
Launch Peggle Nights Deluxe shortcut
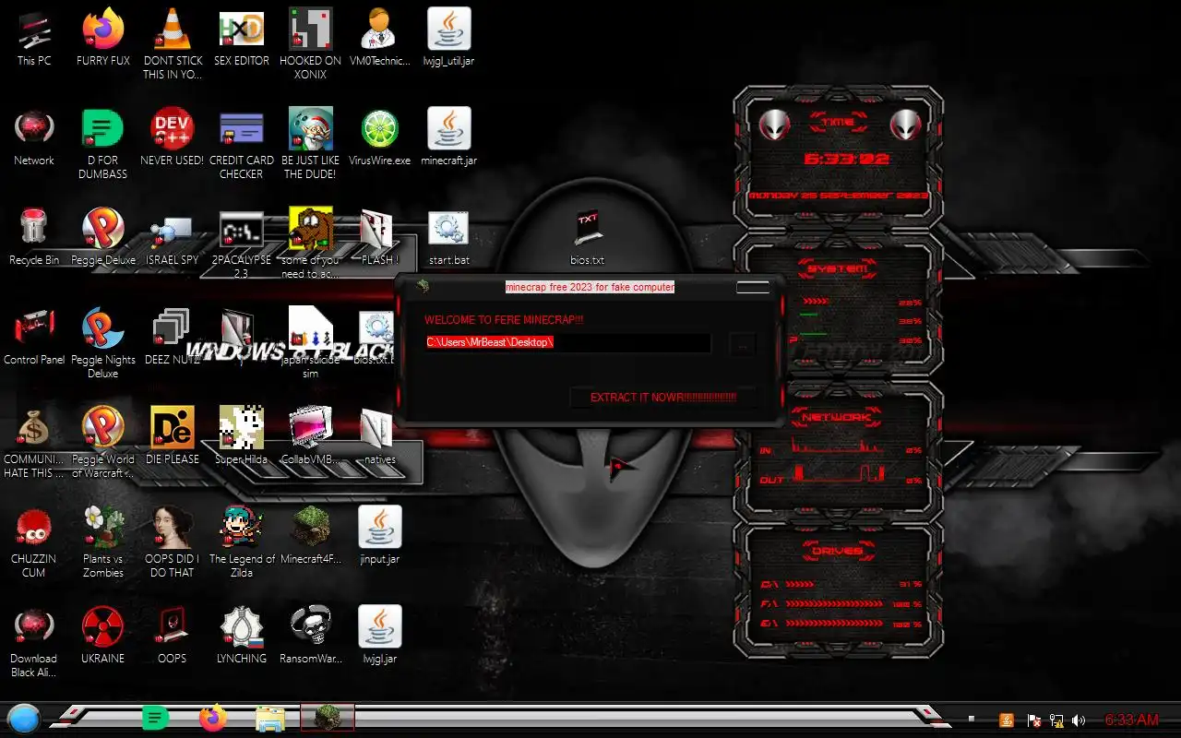pyautogui.click(x=103, y=342)
